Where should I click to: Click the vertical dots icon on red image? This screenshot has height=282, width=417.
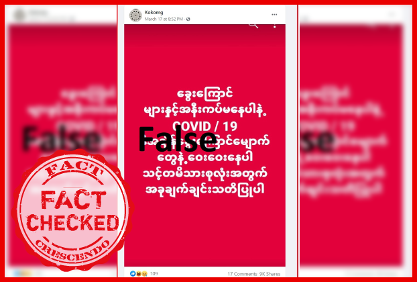point(274,26)
